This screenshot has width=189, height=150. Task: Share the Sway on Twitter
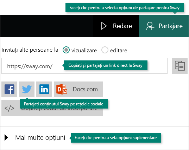pyautogui.click(x=27, y=89)
